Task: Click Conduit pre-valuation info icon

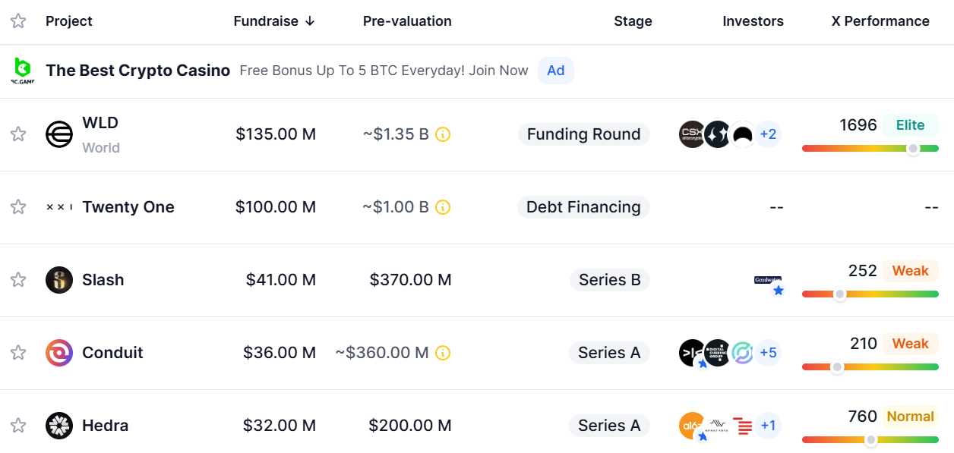Action: click(x=443, y=353)
